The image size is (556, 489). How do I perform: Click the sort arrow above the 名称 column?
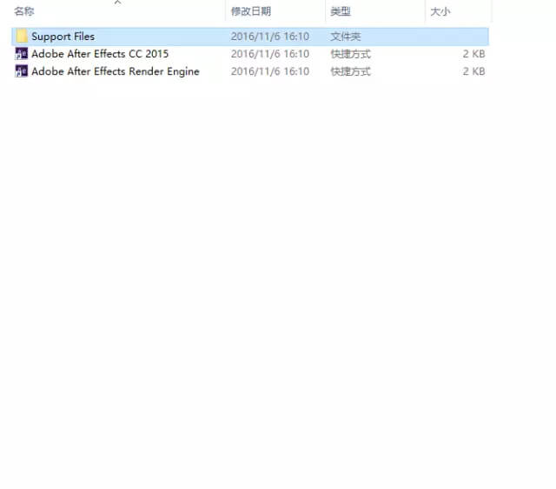pos(118,3)
